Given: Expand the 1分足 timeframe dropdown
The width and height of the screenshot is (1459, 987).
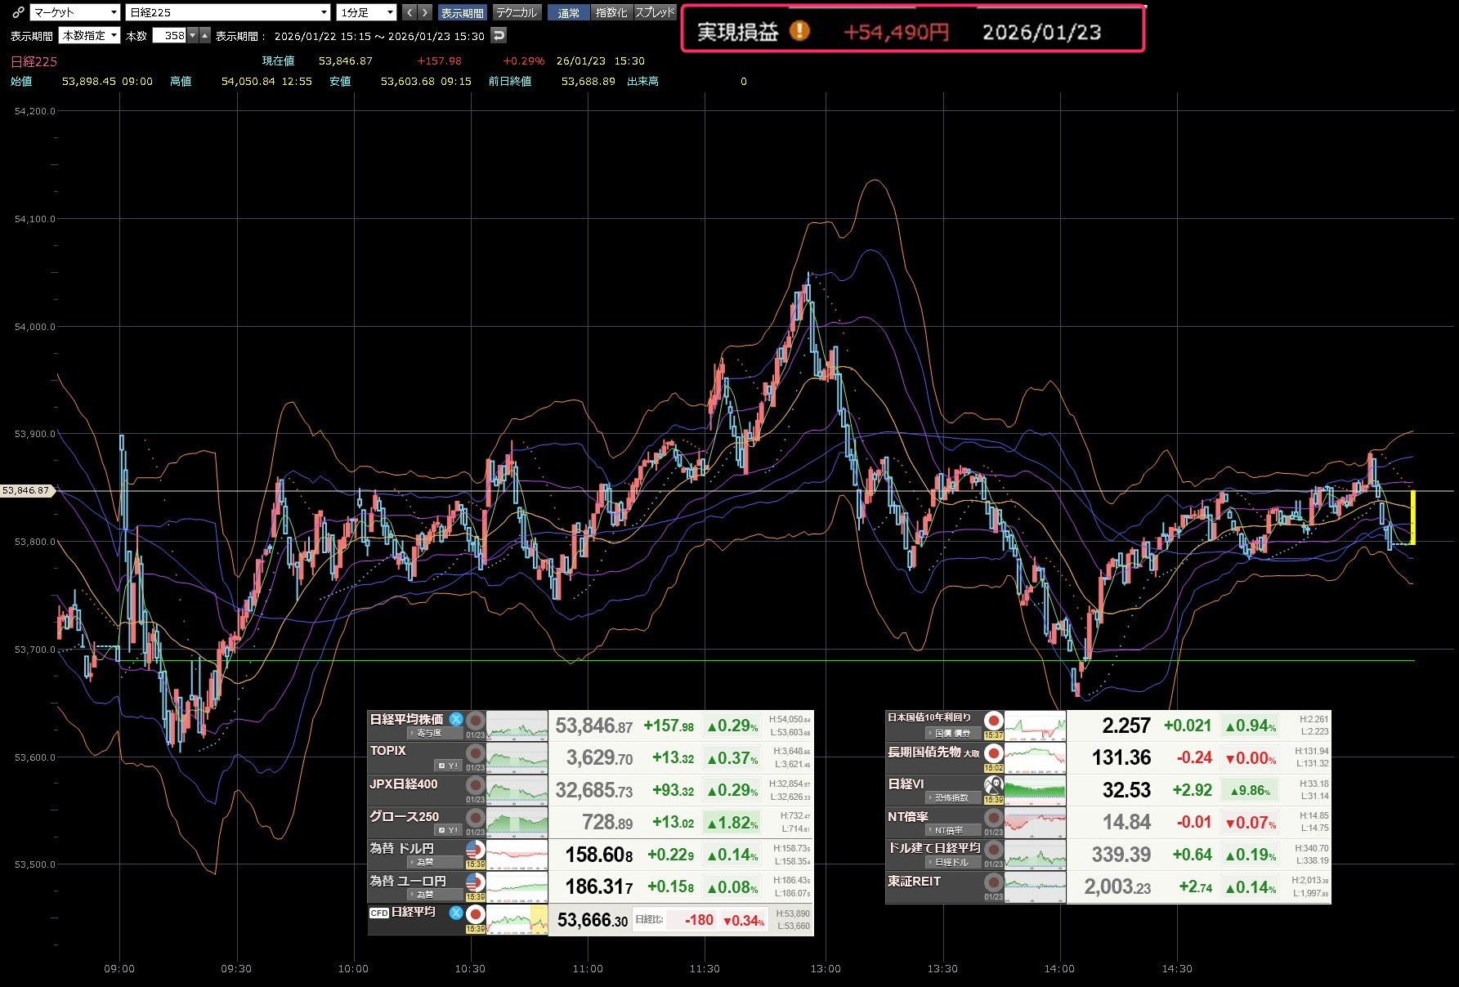Looking at the screenshot, I should coord(367,12).
